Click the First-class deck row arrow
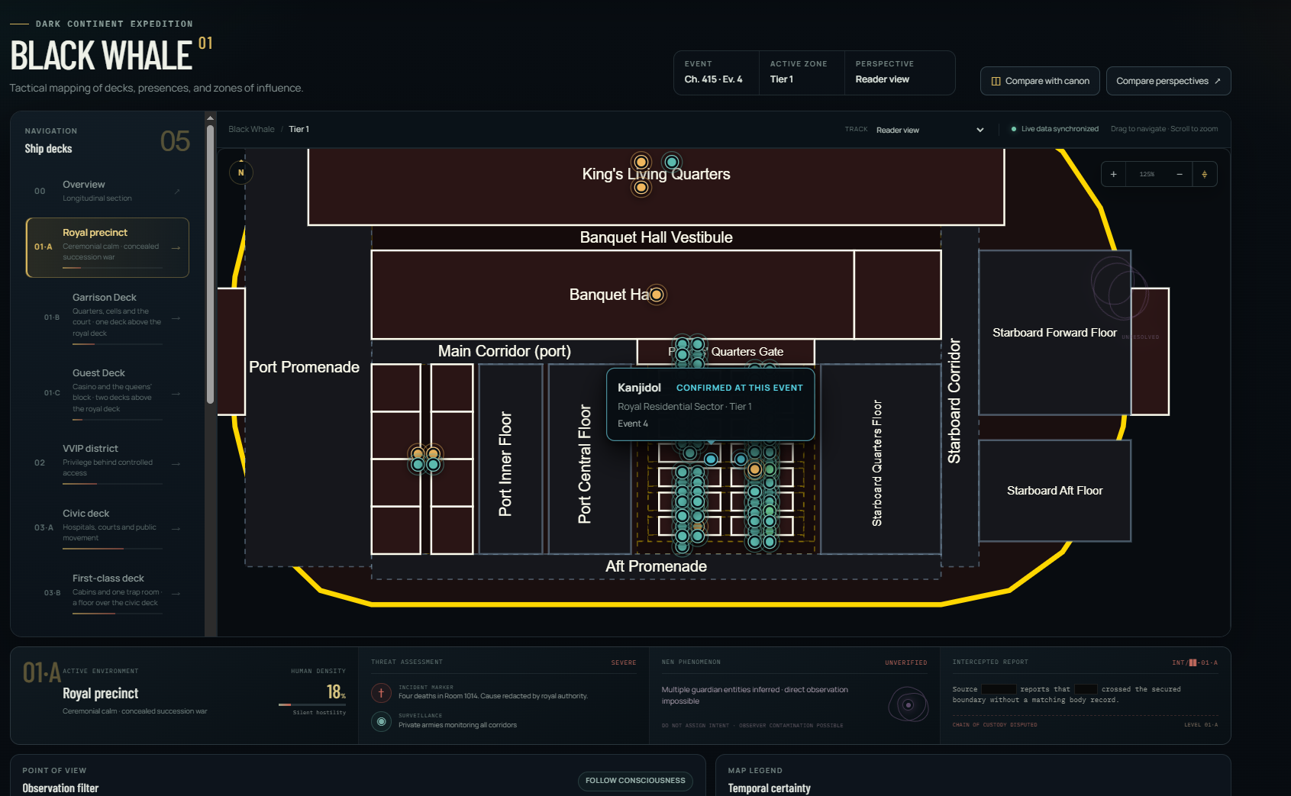1291x796 pixels. 176,593
